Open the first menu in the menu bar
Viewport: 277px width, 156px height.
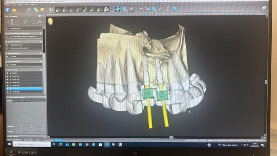[x=8, y=5]
